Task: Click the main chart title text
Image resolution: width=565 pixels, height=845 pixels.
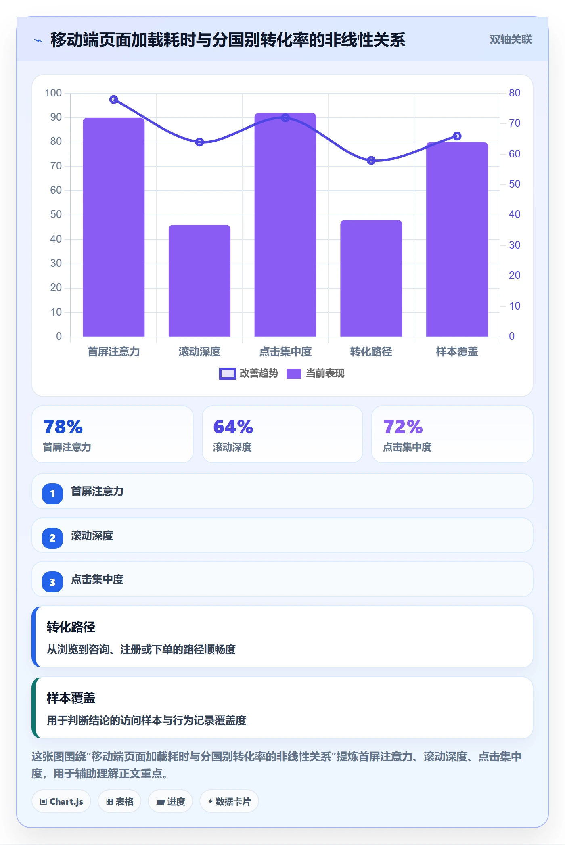Action: 228,40
